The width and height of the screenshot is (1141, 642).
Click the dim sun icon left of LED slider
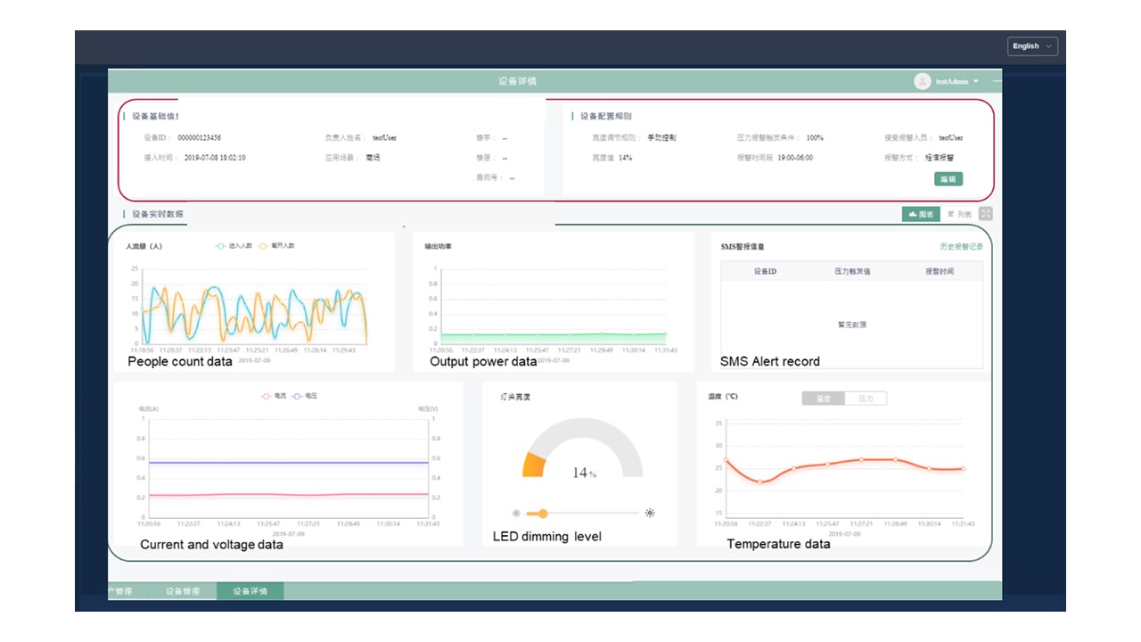[515, 513]
